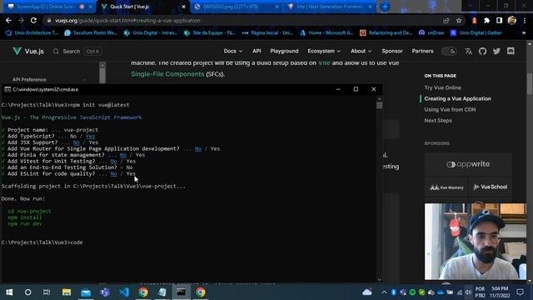Go back with the browser back arrow
The height and width of the screenshot is (300, 533).
(8, 20)
